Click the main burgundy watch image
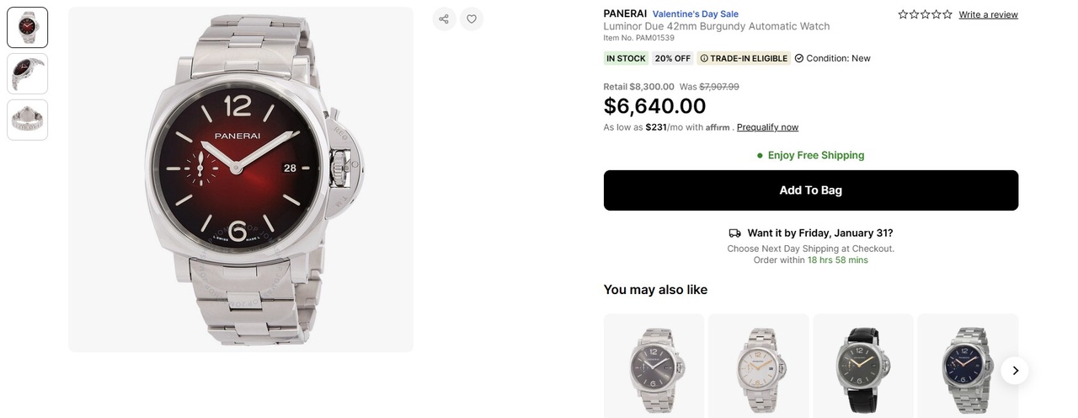Screen dimensions: 1078x418 (241, 179)
